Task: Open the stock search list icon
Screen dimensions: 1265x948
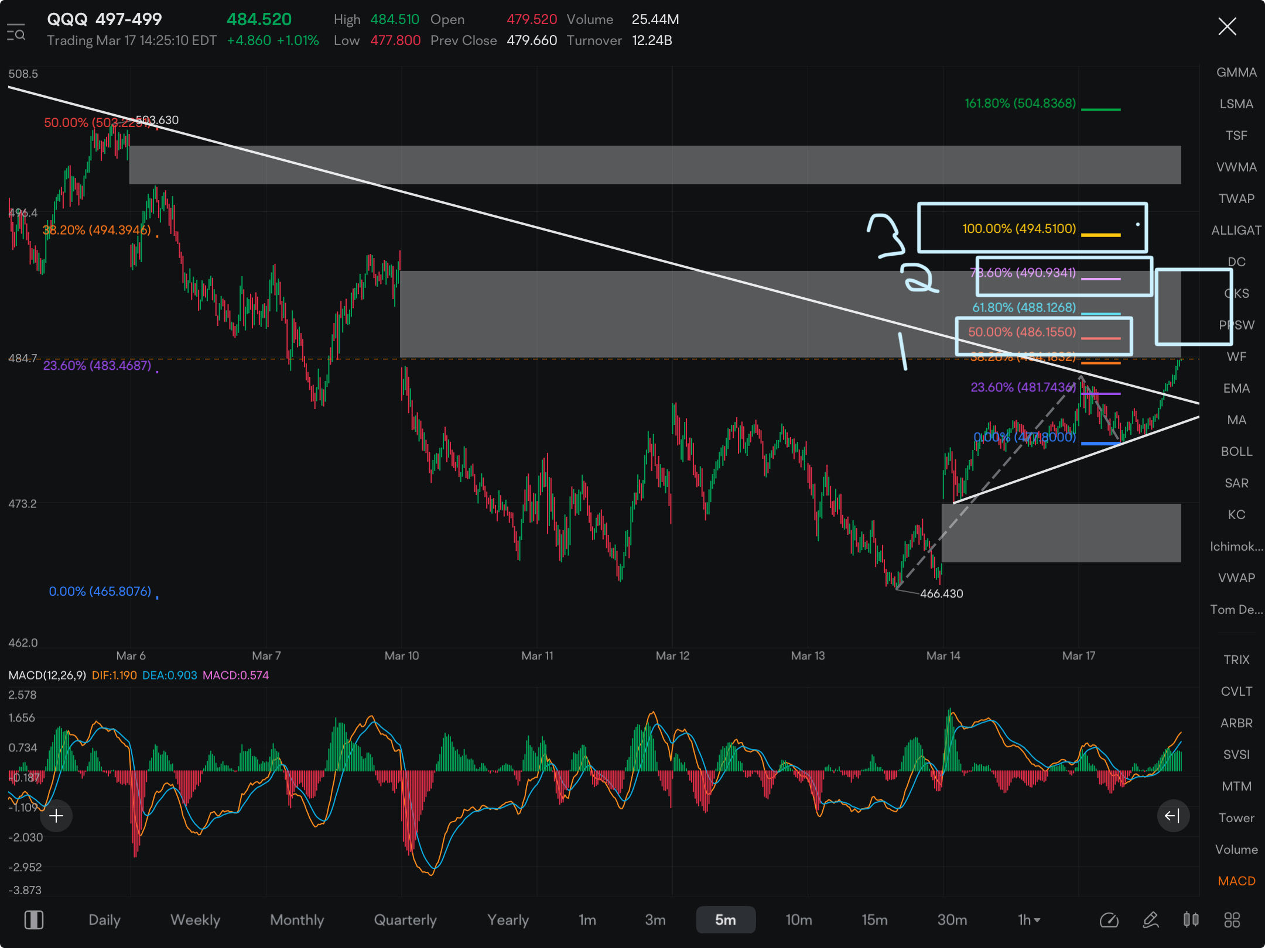Action: (x=16, y=32)
